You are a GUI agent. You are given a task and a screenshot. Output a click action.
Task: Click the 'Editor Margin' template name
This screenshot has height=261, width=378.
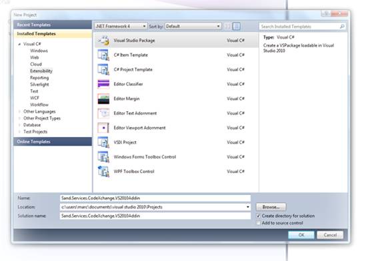tap(127, 99)
